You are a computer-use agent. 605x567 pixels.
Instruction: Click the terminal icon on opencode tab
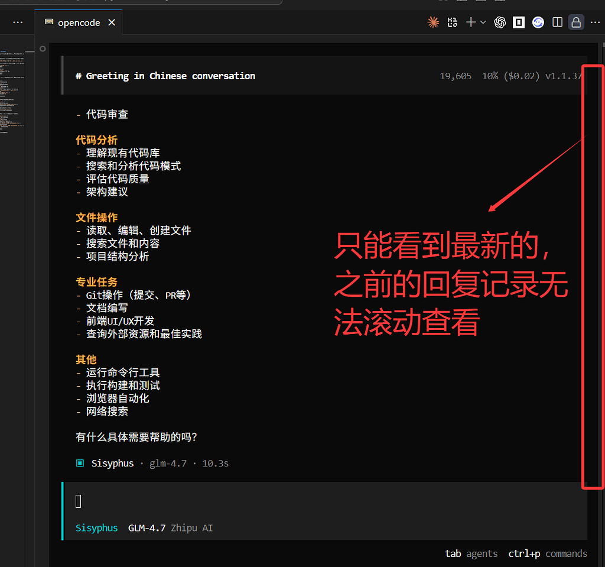49,22
